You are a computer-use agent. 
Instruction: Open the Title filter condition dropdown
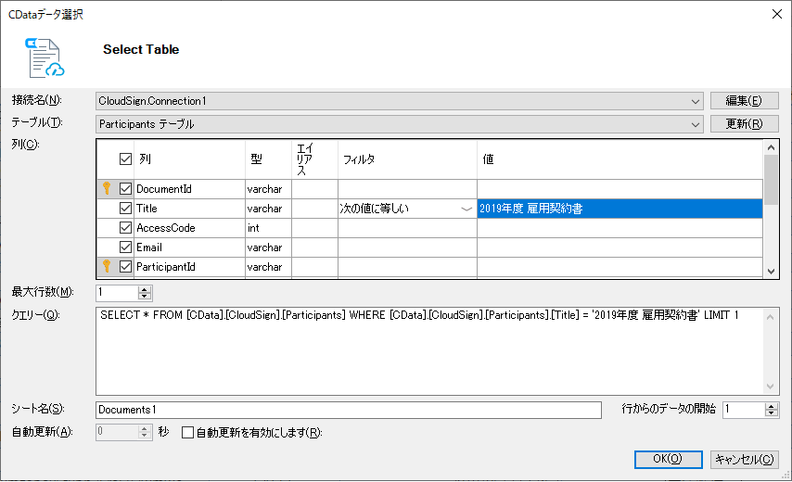466,209
